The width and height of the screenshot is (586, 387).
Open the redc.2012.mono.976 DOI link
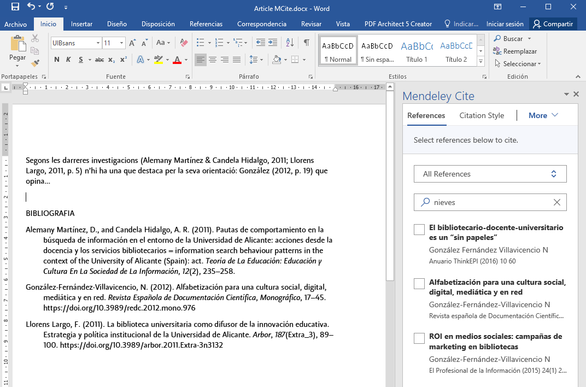click(119, 308)
